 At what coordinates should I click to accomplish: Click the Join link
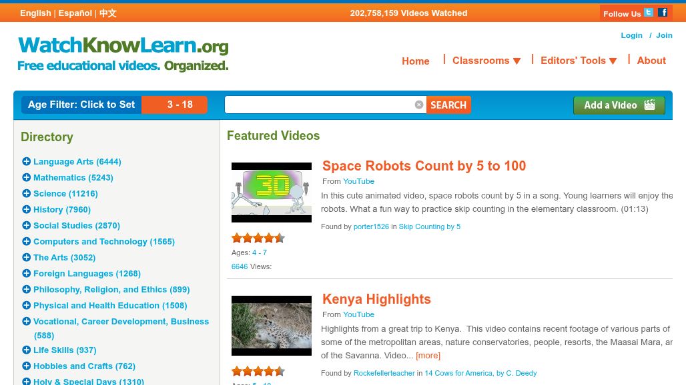[x=664, y=35]
